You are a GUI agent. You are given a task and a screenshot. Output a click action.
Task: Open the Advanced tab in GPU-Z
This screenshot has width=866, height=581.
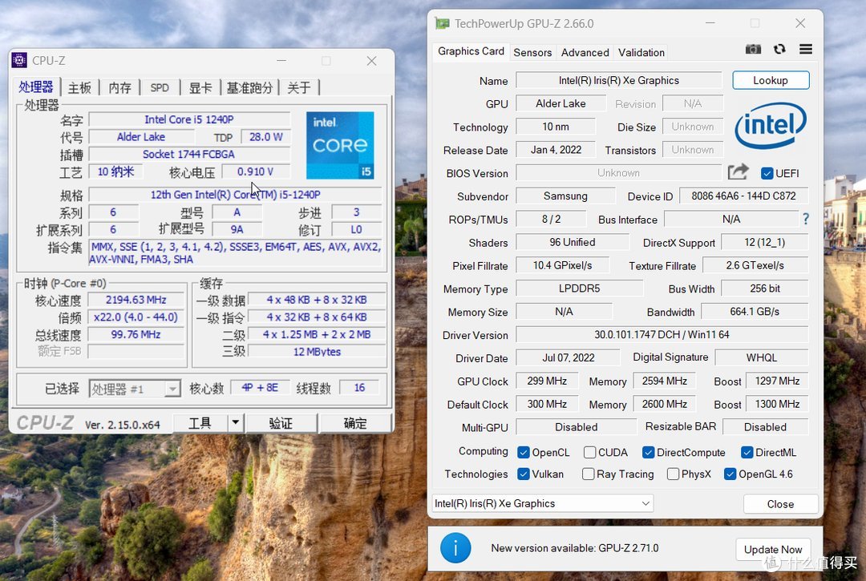point(585,52)
